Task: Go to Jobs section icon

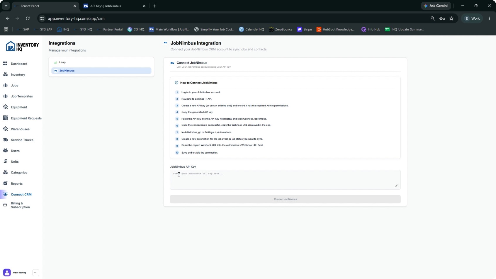Action: (5, 85)
